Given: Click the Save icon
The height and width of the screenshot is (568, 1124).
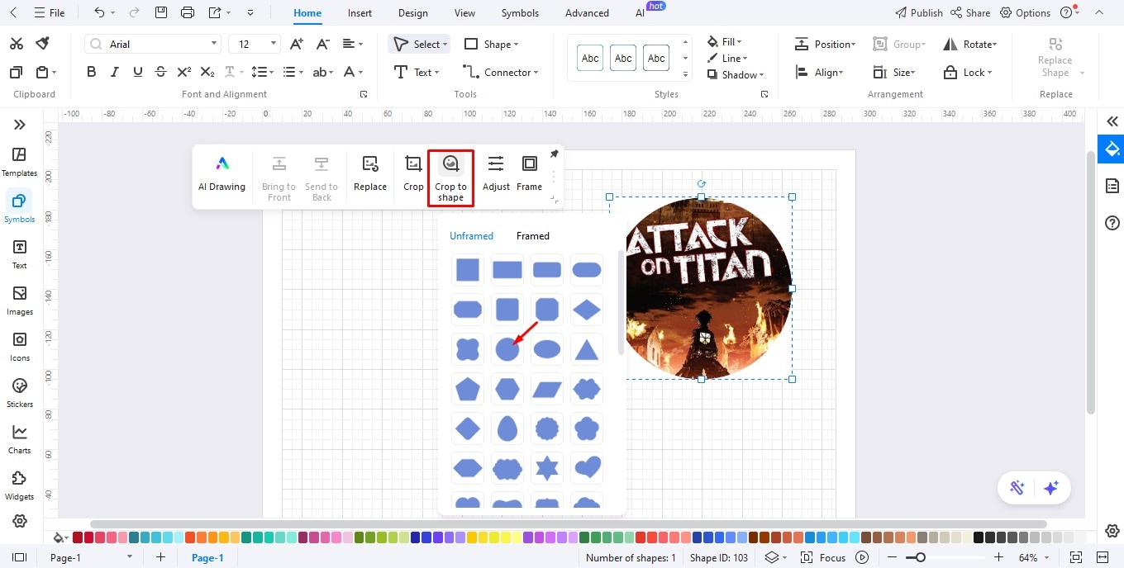Looking at the screenshot, I should point(161,12).
